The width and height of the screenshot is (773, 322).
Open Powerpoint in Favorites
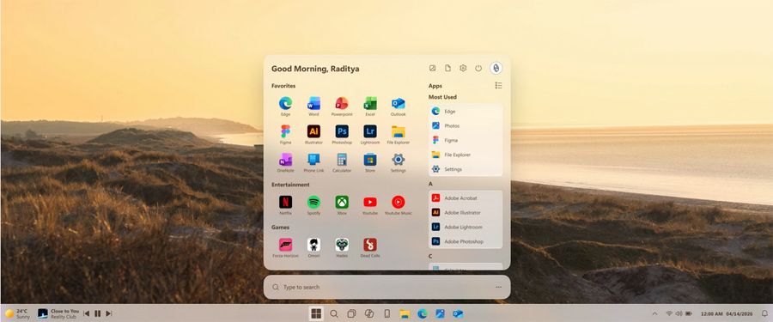[342, 106]
